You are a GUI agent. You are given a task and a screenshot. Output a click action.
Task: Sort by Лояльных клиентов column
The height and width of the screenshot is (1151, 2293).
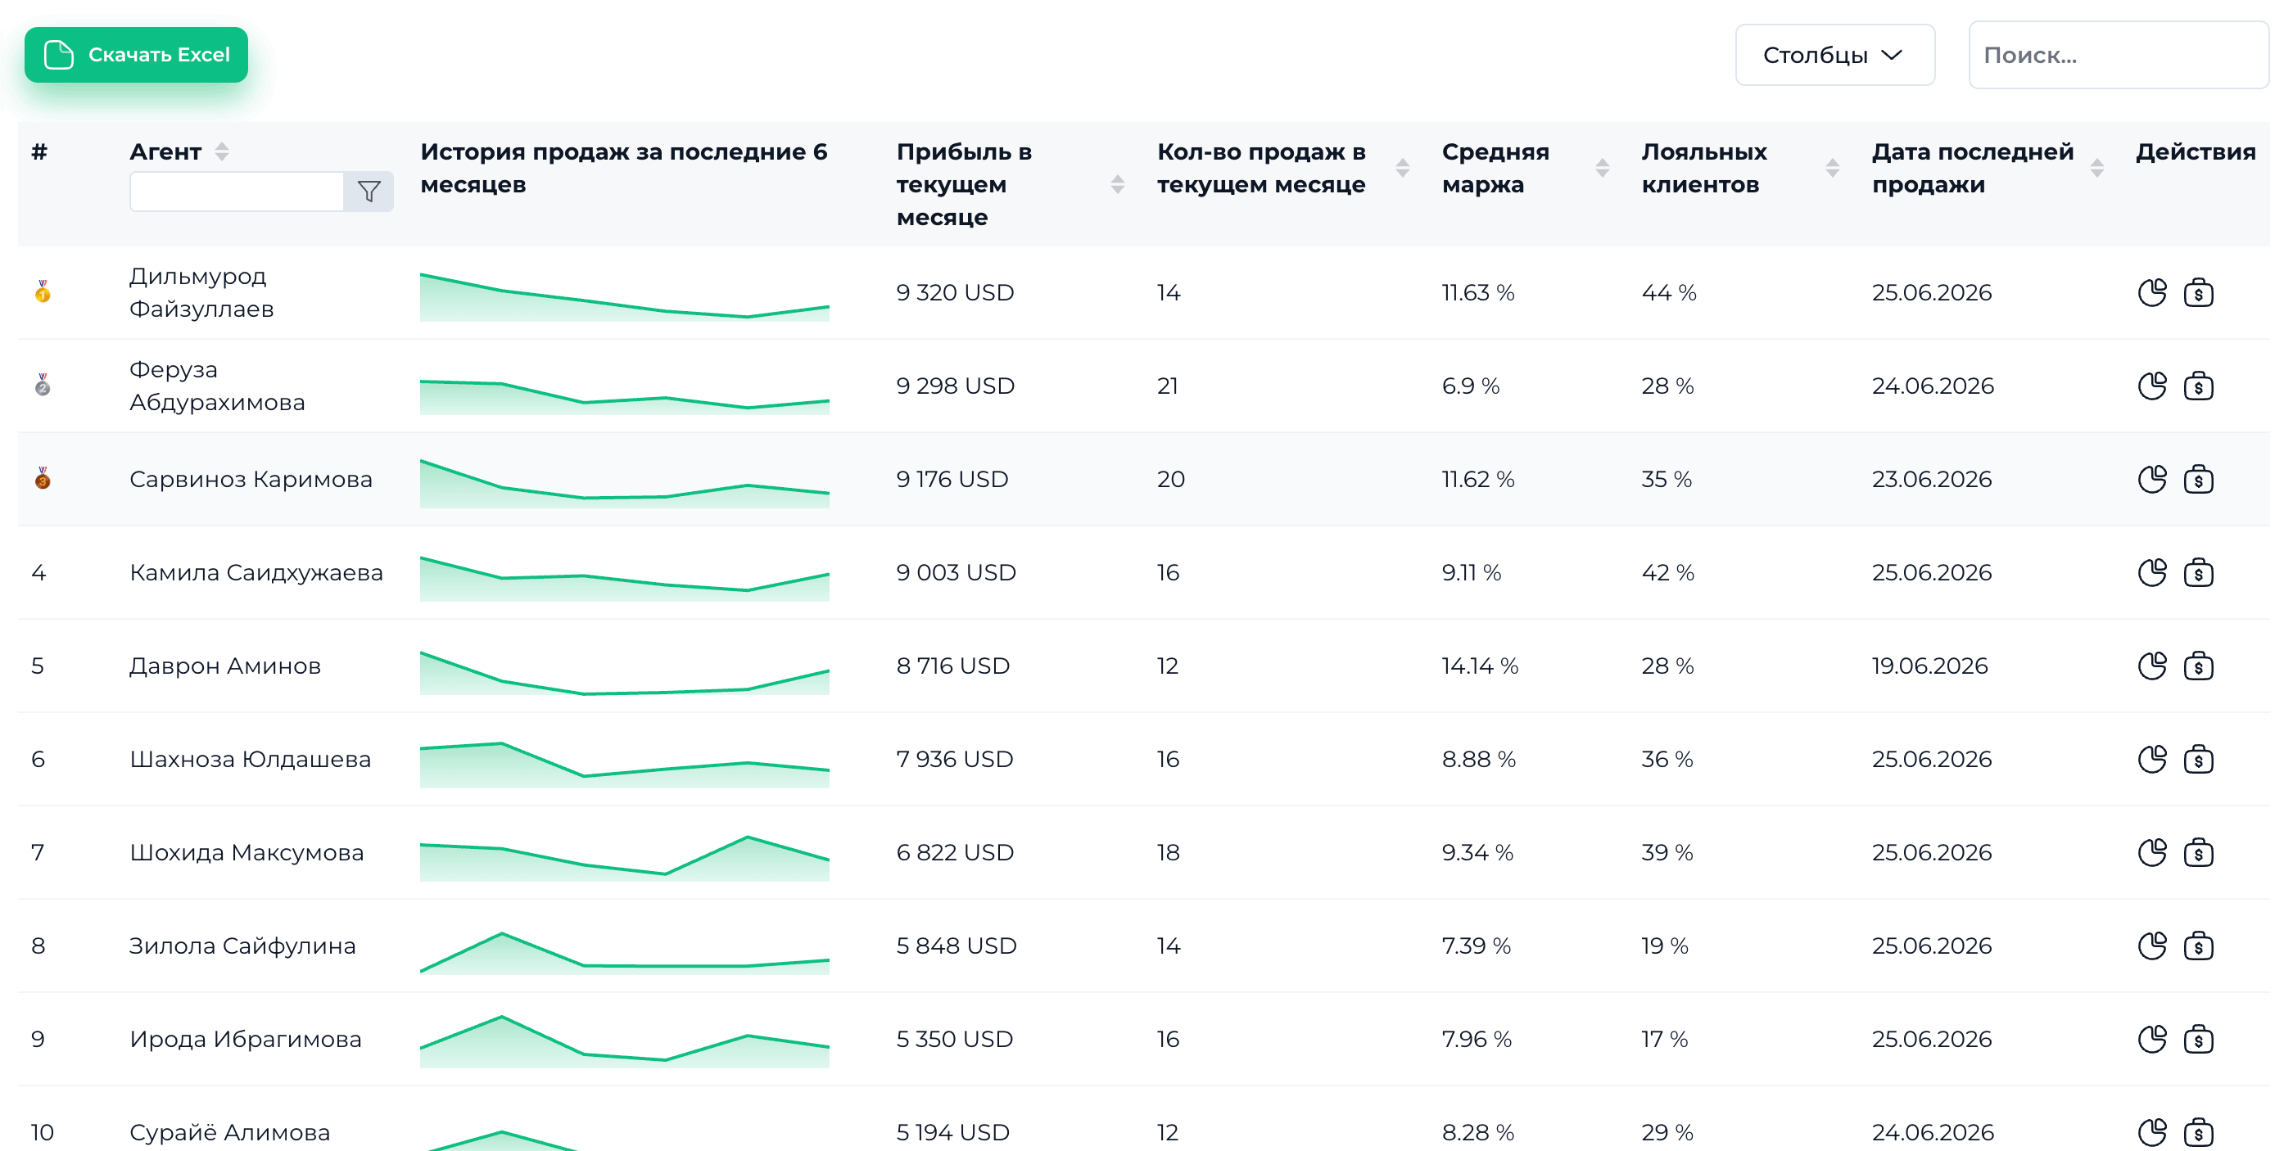pyautogui.click(x=1832, y=168)
